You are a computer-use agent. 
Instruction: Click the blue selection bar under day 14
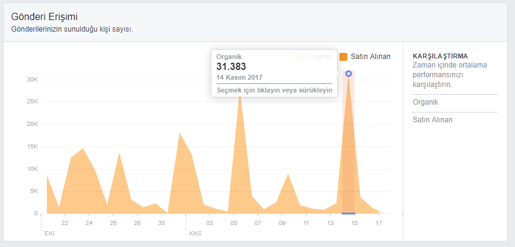point(349,214)
